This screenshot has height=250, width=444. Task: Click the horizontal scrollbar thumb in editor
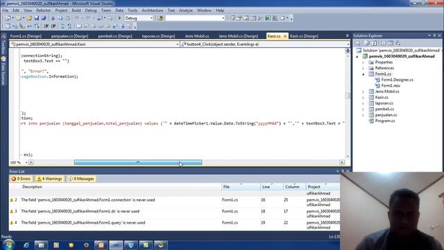point(138,162)
